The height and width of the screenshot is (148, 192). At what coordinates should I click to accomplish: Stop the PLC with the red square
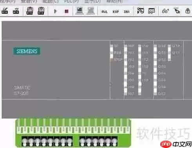click(67, 11)
